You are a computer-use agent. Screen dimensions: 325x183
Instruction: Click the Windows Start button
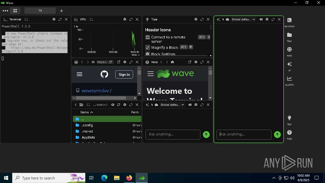pyautogui.click(x=6, y=178)
